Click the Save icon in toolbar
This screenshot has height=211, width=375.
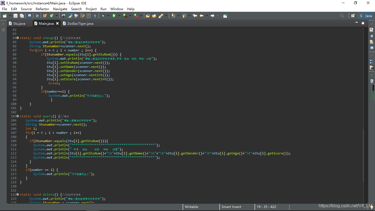[x=15, y=16]
